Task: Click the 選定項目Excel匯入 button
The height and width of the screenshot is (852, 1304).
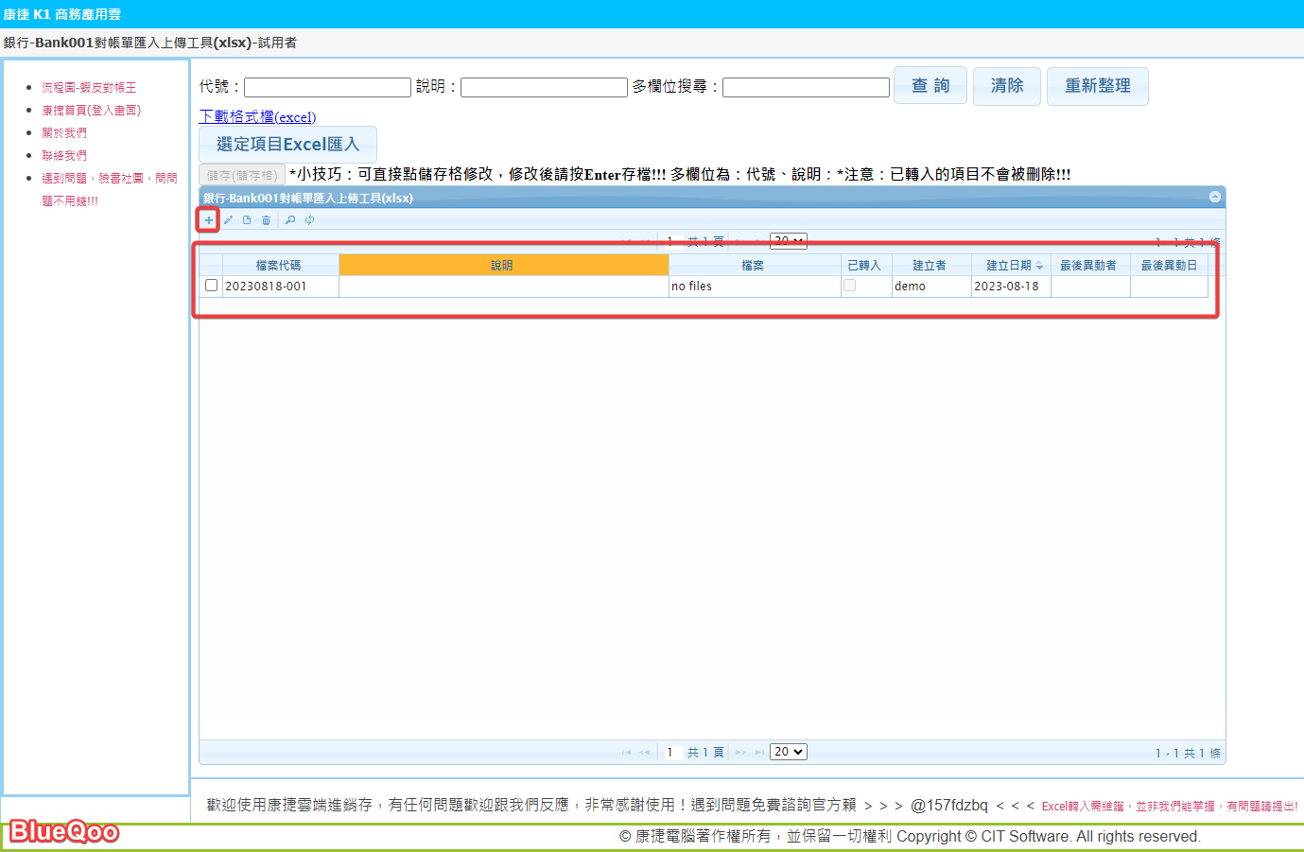Action: click(x=287, y=145)
